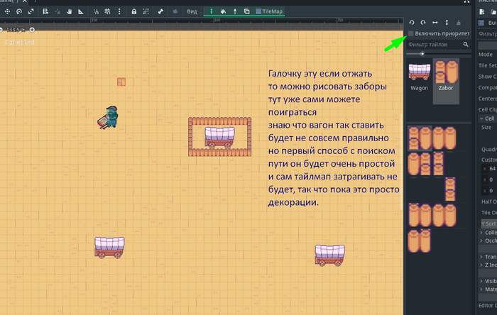
Task: Select the Wagon tile
Action: (x=419, y=76)
